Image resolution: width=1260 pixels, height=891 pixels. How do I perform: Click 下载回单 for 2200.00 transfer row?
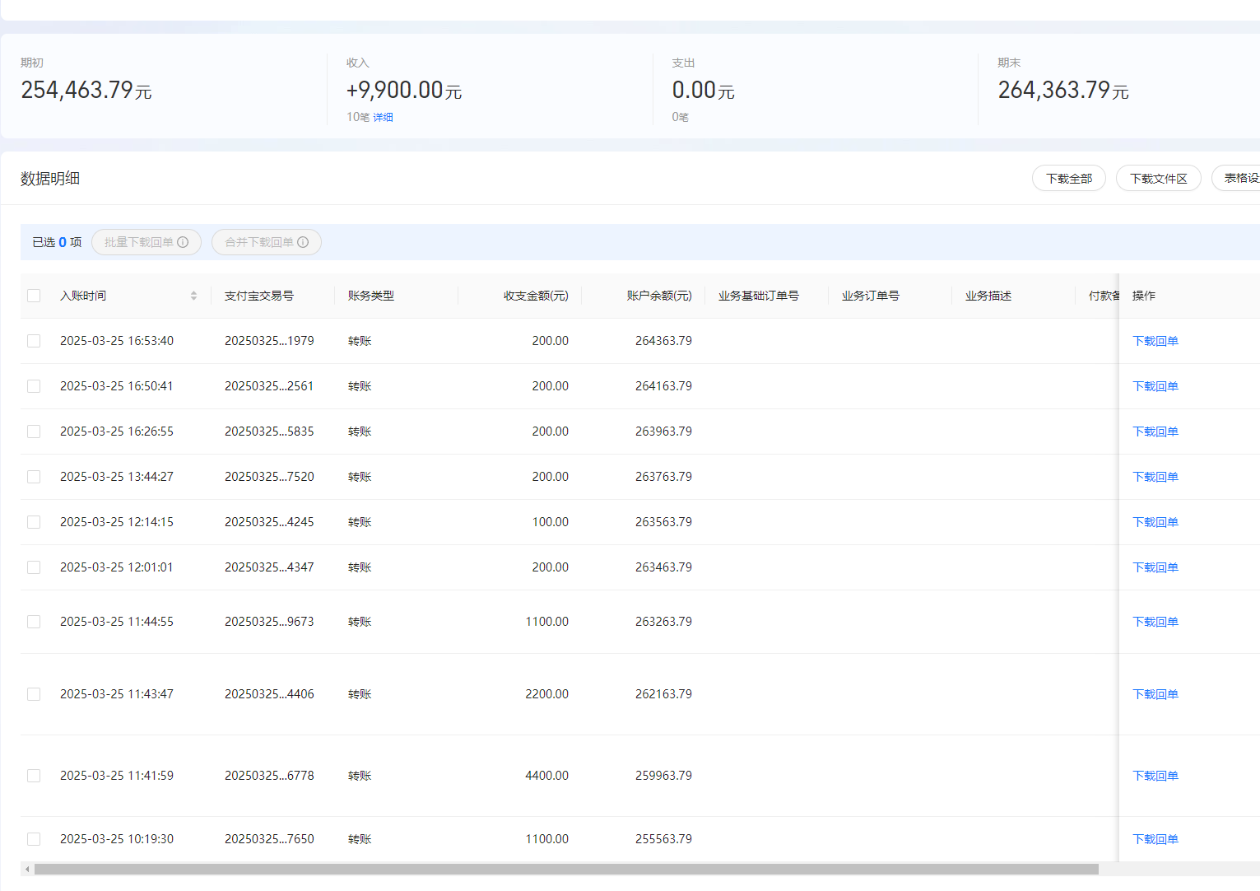1155,694
